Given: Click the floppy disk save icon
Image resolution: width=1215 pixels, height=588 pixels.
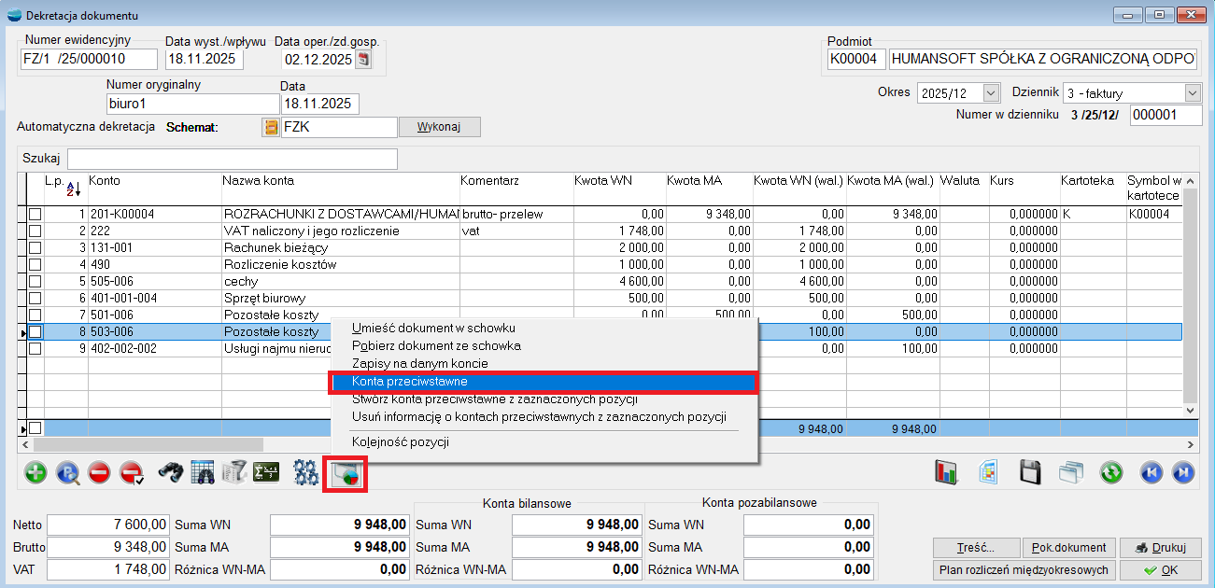Looking at the screenshot, I should click(x=1030, y=472).
